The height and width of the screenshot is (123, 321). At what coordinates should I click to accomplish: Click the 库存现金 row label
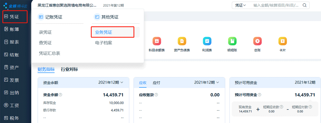tap(50, 103)
